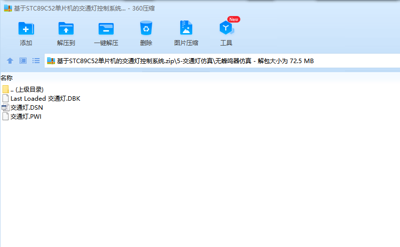Viewport: 400px width, 247px height.
Task: Go up one level with the blue arrow
Action: (10, 61)
